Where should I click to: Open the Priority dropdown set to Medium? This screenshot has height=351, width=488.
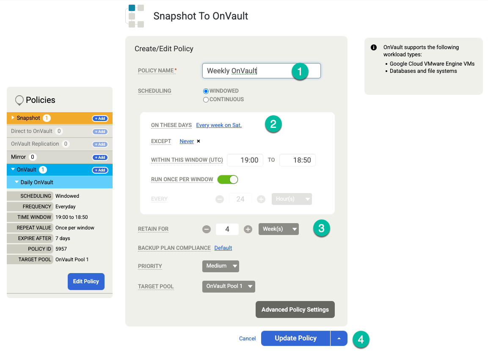[221, 266]
